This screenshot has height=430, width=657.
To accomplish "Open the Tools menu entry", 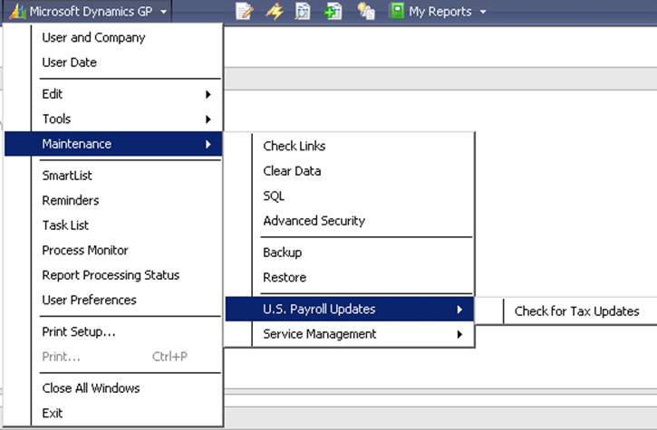I will click(x=113, y=119).
